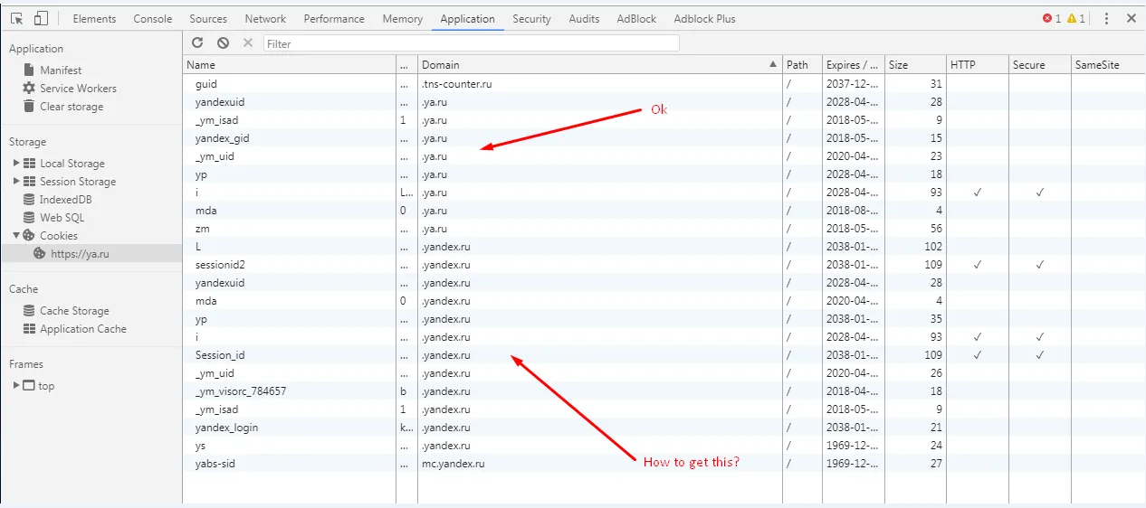Select the yandex_login cookie row

[664, 427]
